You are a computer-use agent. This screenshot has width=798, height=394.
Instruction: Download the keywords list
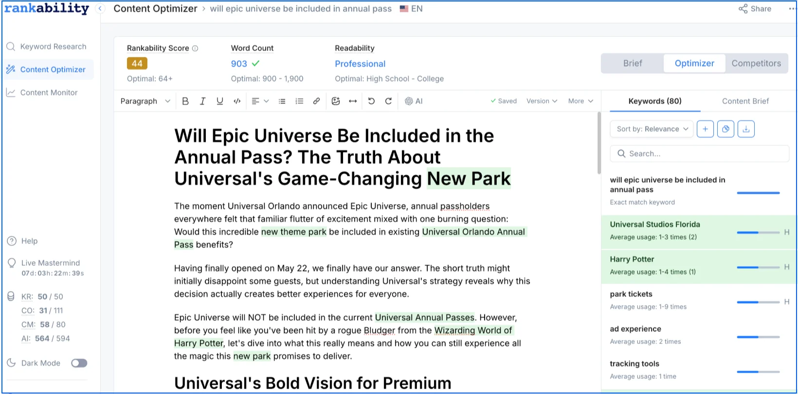pyautogui.click(x=746, y=129)
